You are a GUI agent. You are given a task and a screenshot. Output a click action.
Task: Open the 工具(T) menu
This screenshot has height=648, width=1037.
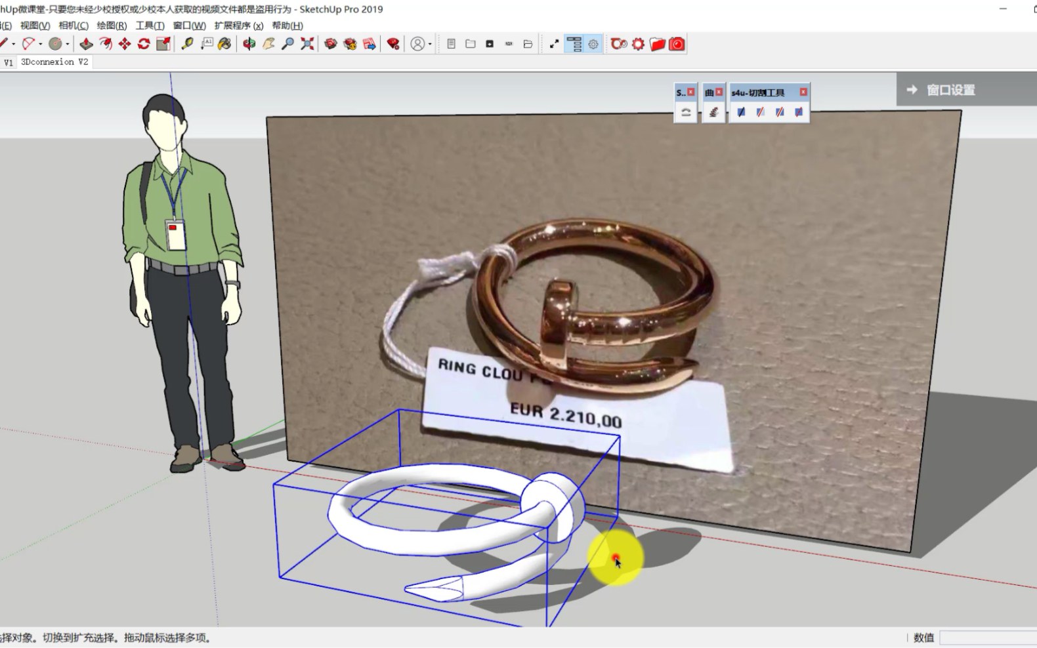150,26
